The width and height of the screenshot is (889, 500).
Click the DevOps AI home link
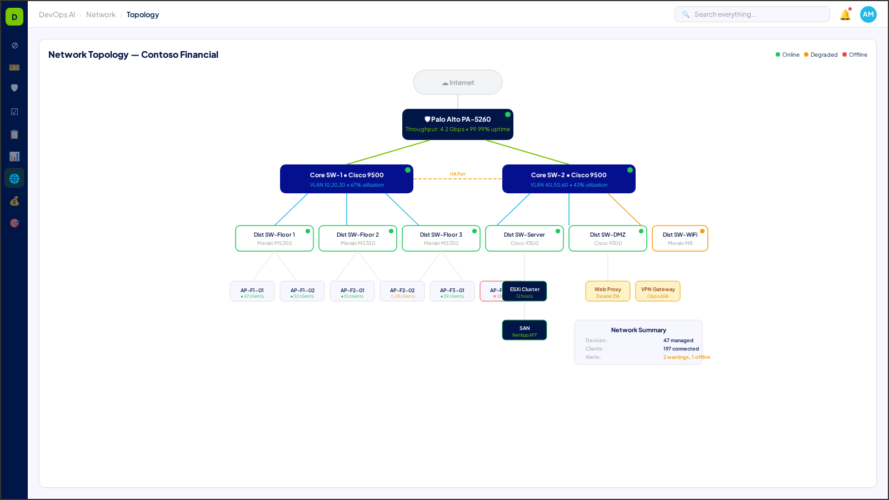(x=58, y=14)
